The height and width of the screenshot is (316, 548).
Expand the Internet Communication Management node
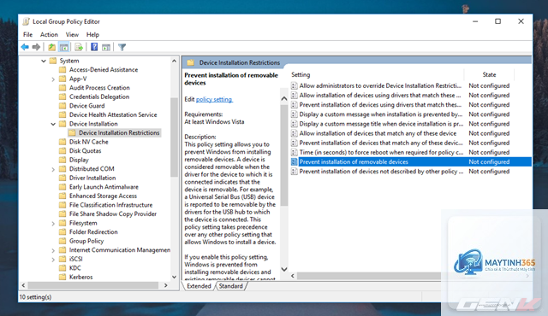(53, 250)
